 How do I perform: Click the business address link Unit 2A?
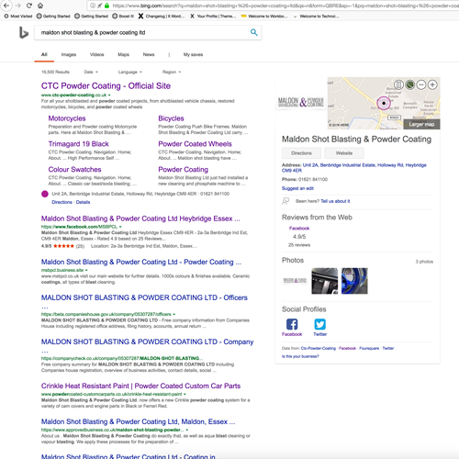point(354,168)
